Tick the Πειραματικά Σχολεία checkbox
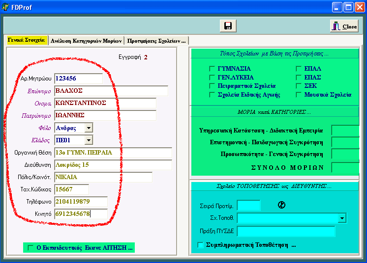This screenshot has height=263, width=367. coord(212,86)
